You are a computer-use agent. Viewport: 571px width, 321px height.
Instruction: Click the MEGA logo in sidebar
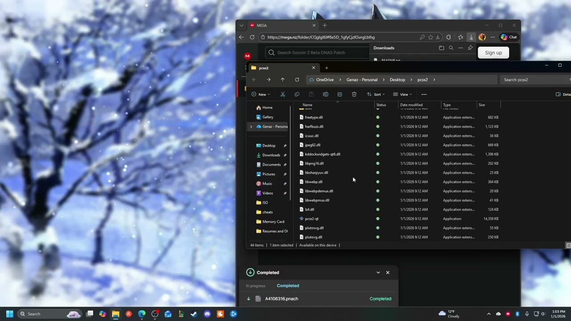[248, 56]
